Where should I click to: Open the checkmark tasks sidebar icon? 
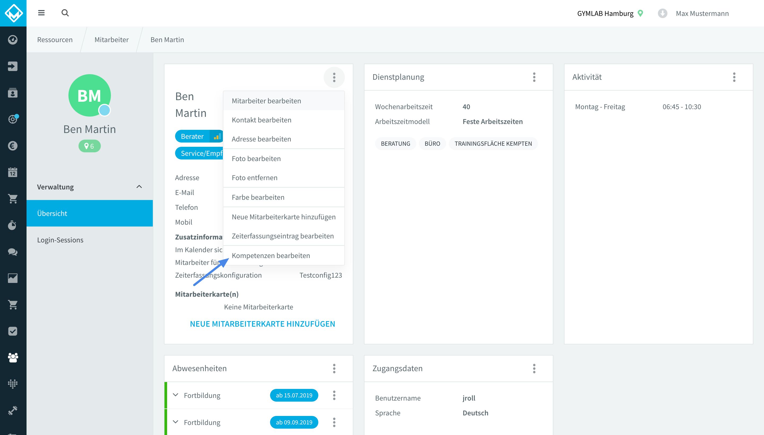click(x=12, y=331)
